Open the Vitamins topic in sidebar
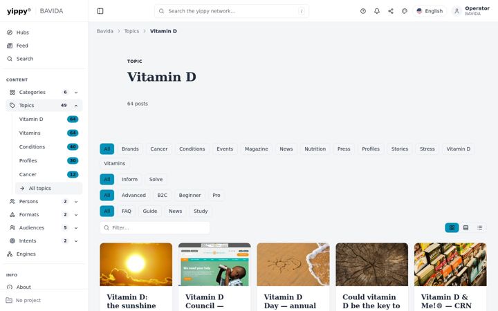 [x=48, y=133]
